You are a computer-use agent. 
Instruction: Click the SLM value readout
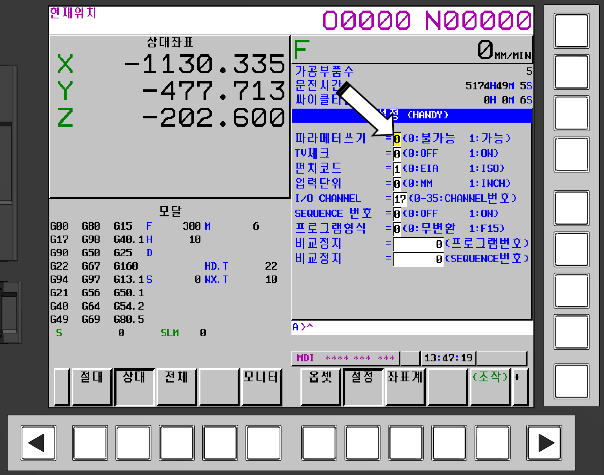click(x=203, y=333)
